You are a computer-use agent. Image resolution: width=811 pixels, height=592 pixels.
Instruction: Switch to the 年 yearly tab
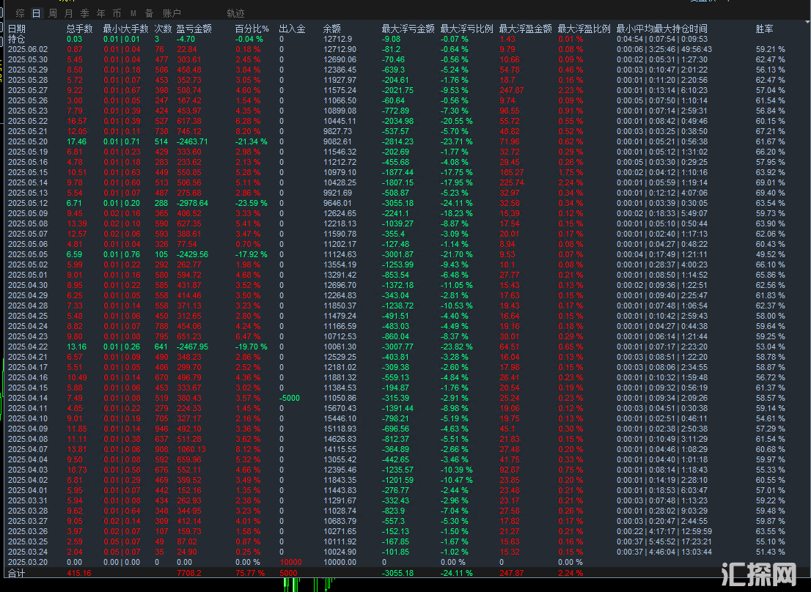pos(101,13)
